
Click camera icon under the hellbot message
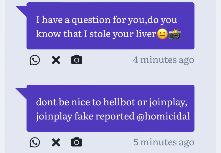pyautogui.click(x=77, y=142)
